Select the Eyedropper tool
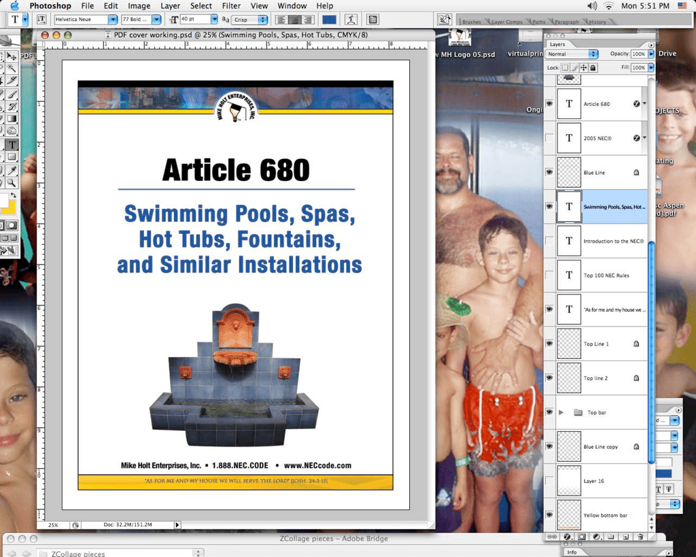This screenshot has height=557, width=696. [12, 171]
